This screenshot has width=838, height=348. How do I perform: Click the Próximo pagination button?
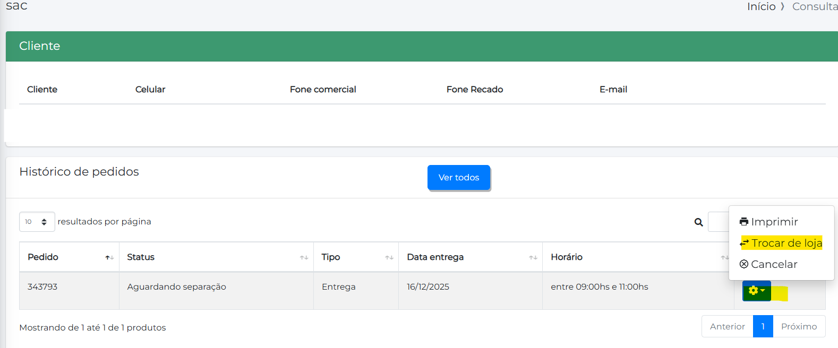coord(799,326)
